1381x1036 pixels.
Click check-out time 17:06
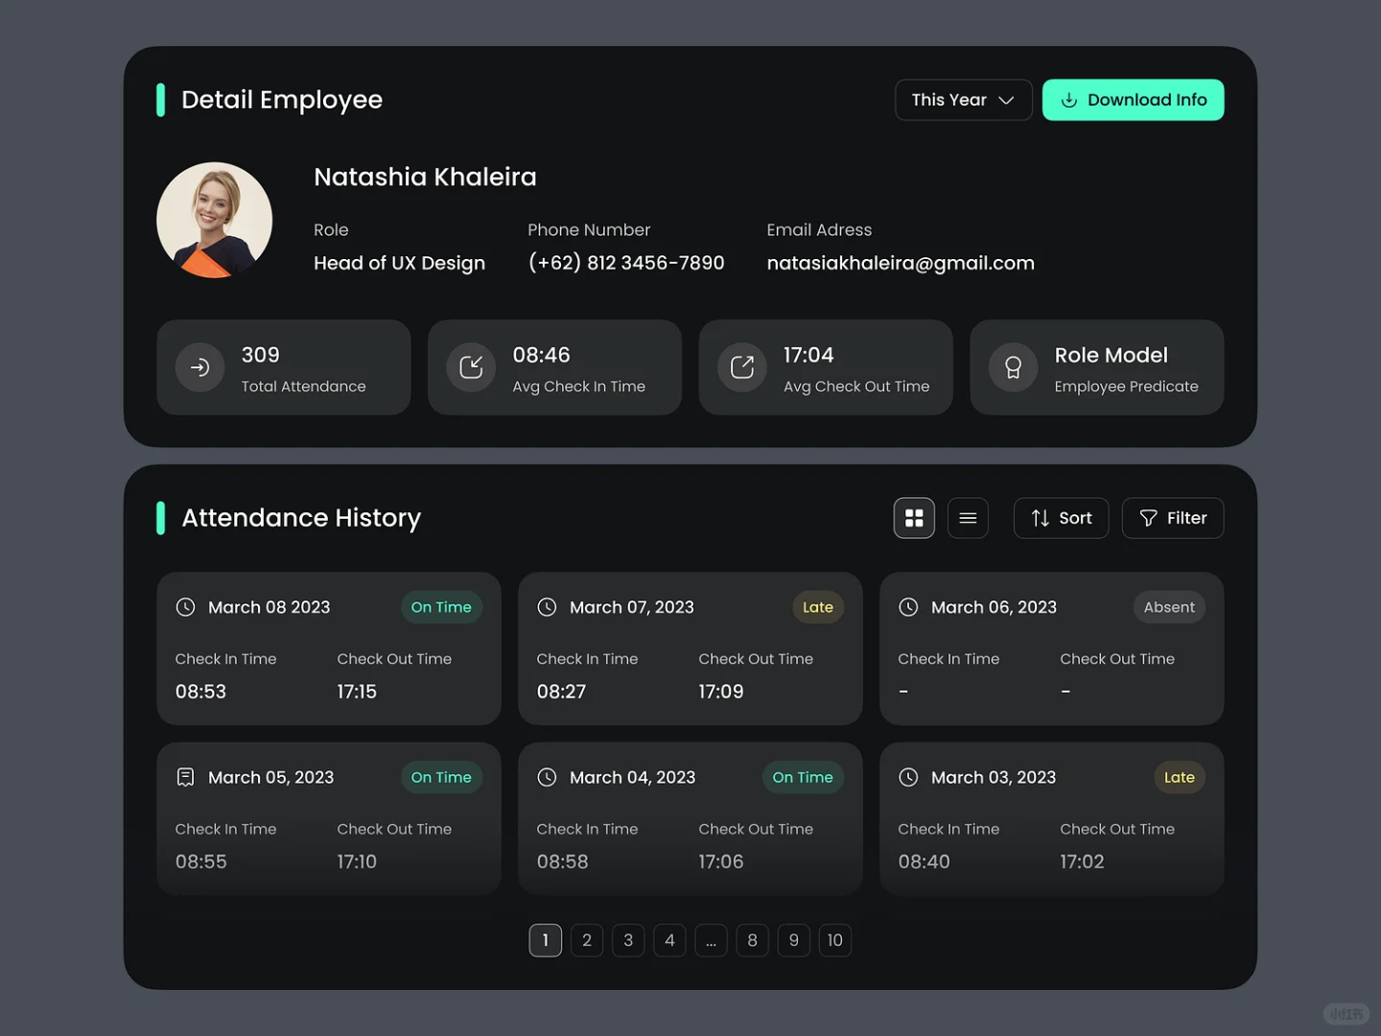point(721,861)
